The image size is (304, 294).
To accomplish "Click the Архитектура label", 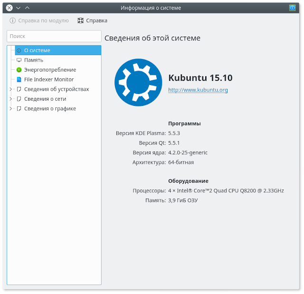I will pyautogui.click(x=149, y=162).
